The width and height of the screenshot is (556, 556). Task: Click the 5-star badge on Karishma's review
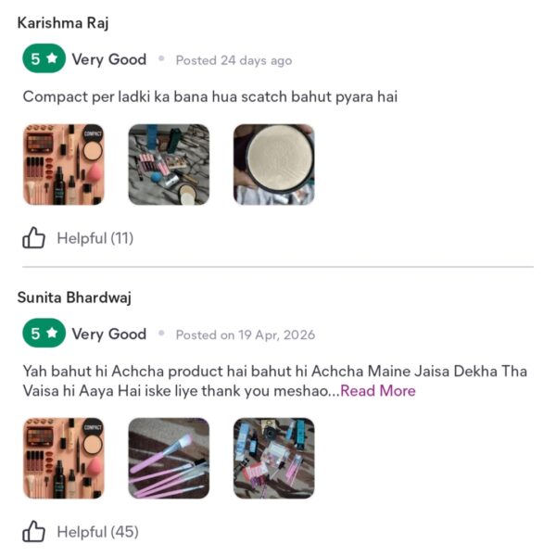44,58
